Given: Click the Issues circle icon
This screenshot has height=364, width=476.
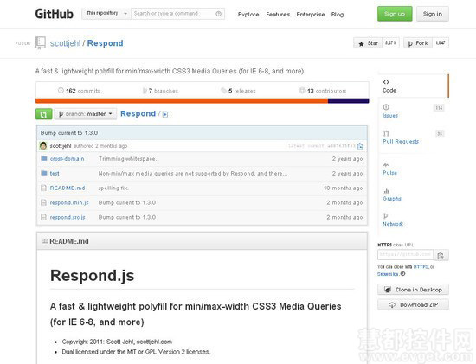Looking at the screenshot, I should (386, 107).
